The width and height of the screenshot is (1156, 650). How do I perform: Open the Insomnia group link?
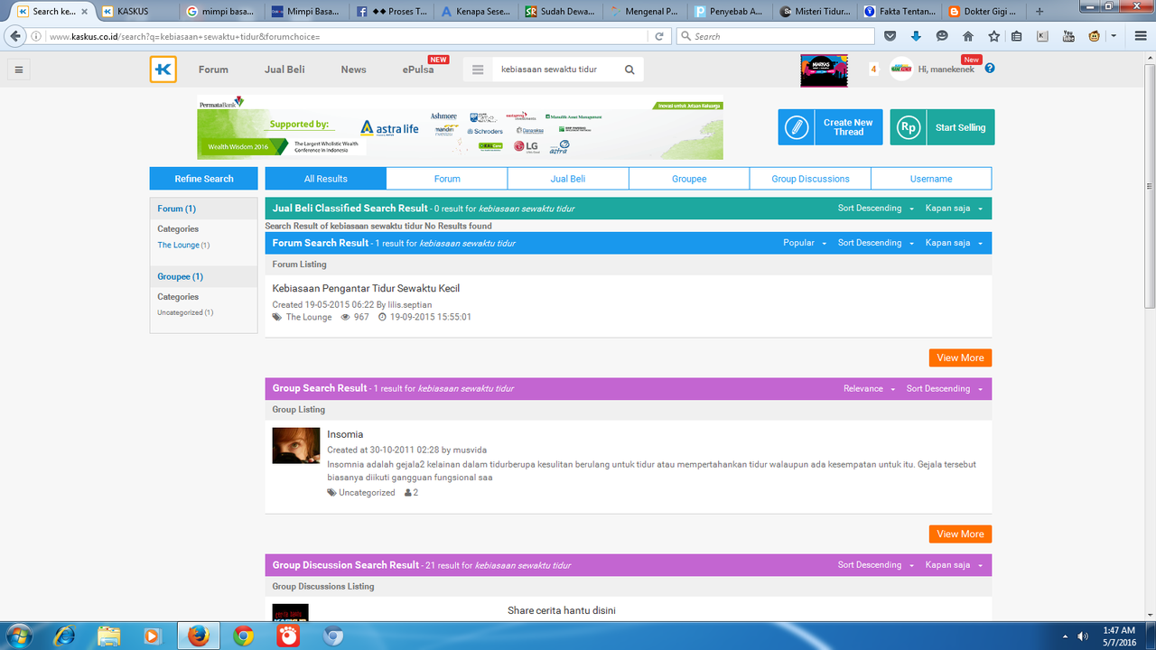[345, 434]
